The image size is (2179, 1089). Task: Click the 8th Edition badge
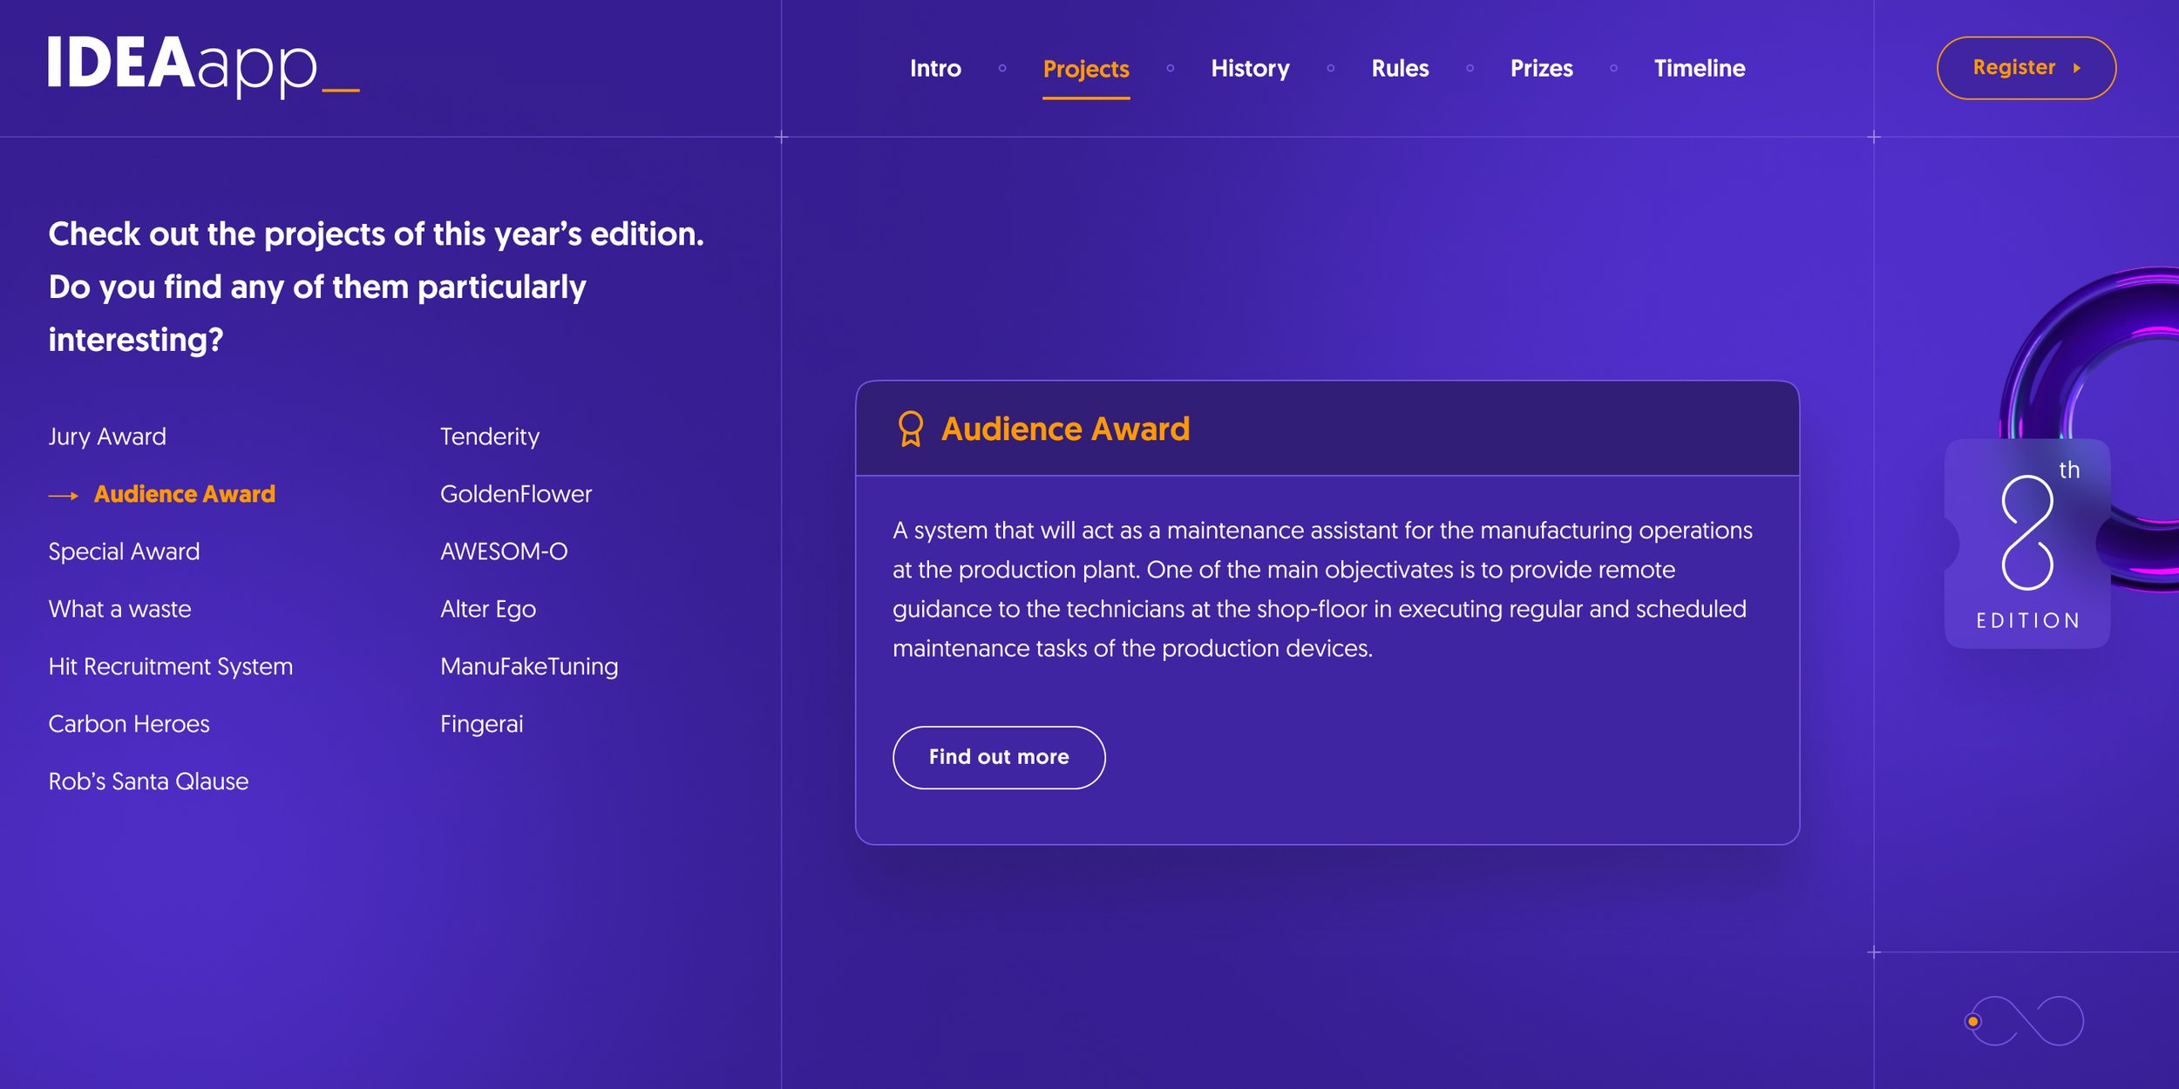(x=2026, y=544)
